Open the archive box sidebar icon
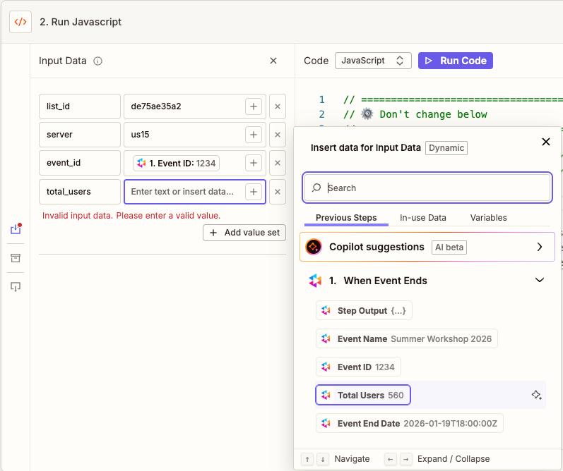This screenshot has width=563, height=471. (16, 258)
